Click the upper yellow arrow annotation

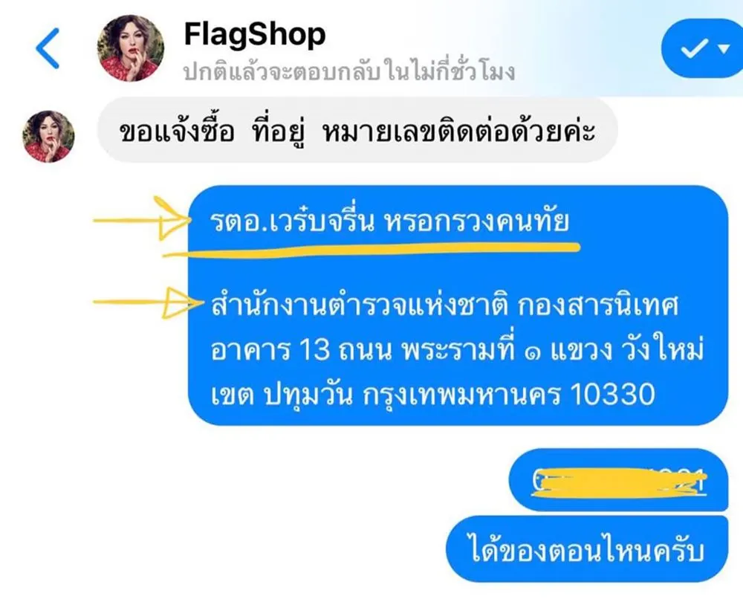click(141, 219)
